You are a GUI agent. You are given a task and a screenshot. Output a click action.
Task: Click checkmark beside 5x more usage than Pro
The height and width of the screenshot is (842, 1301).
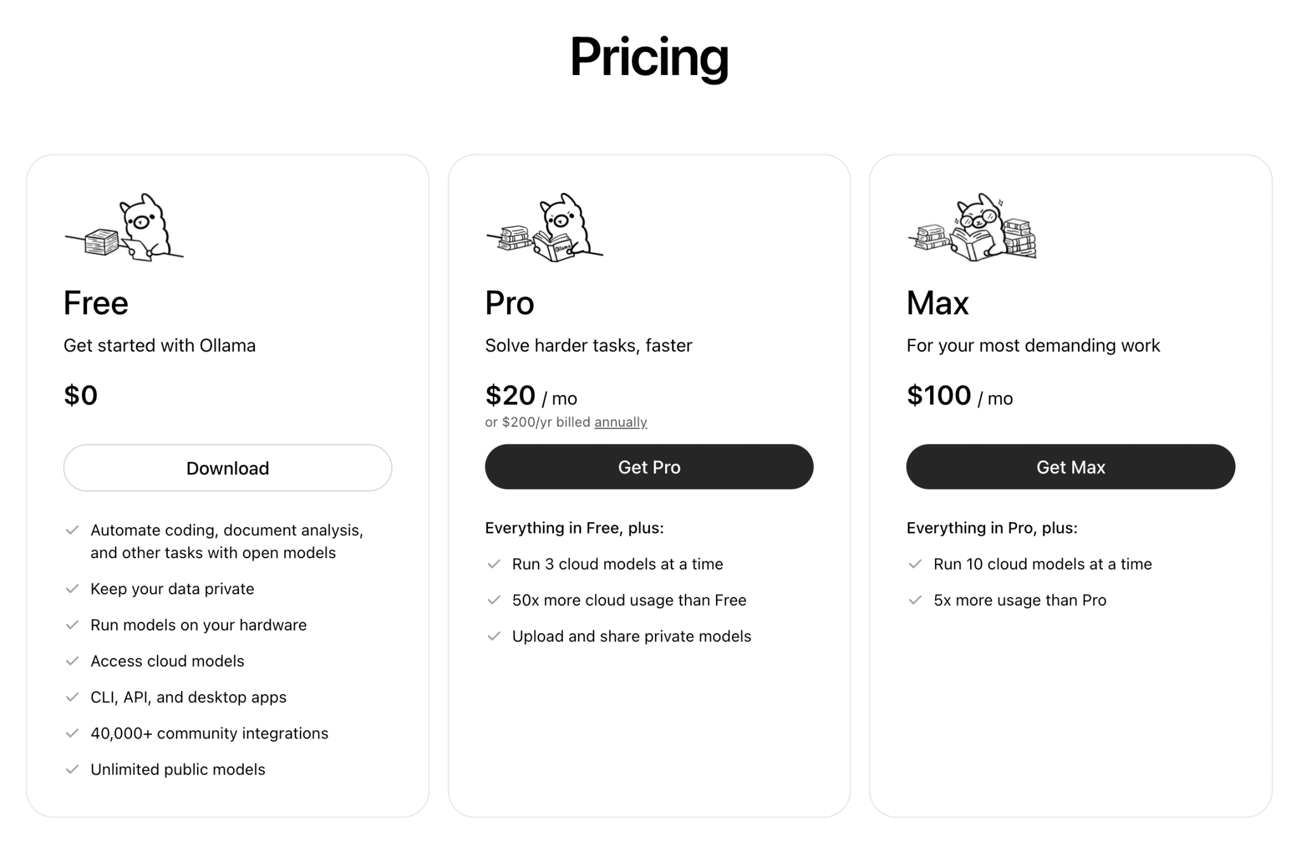(x=915, y=600)
